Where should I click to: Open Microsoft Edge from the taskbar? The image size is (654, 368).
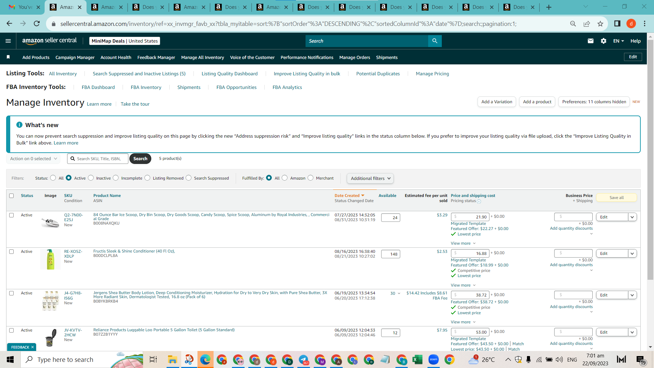tap(205, 359)
